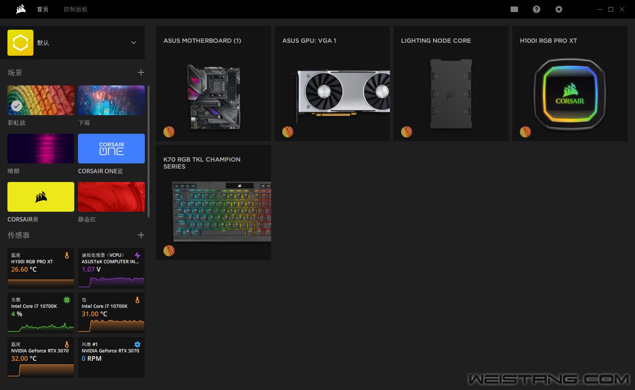The height and width of the screenshot is (390, 635).
Task: Click the 1.07 V voltage reading
Action: click(x=91, y=269)
